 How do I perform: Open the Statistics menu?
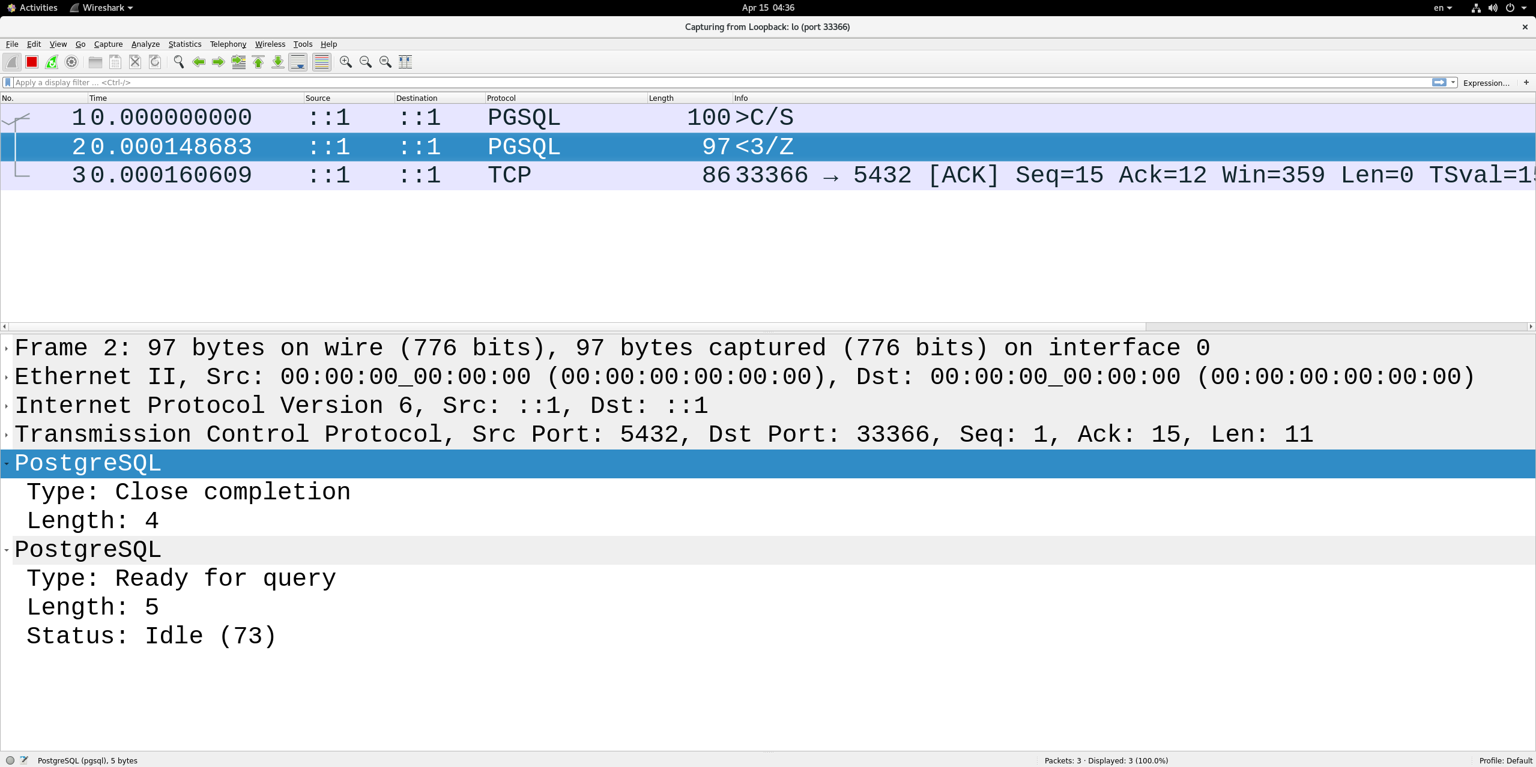pyautogui.click(x=185, y=44)
